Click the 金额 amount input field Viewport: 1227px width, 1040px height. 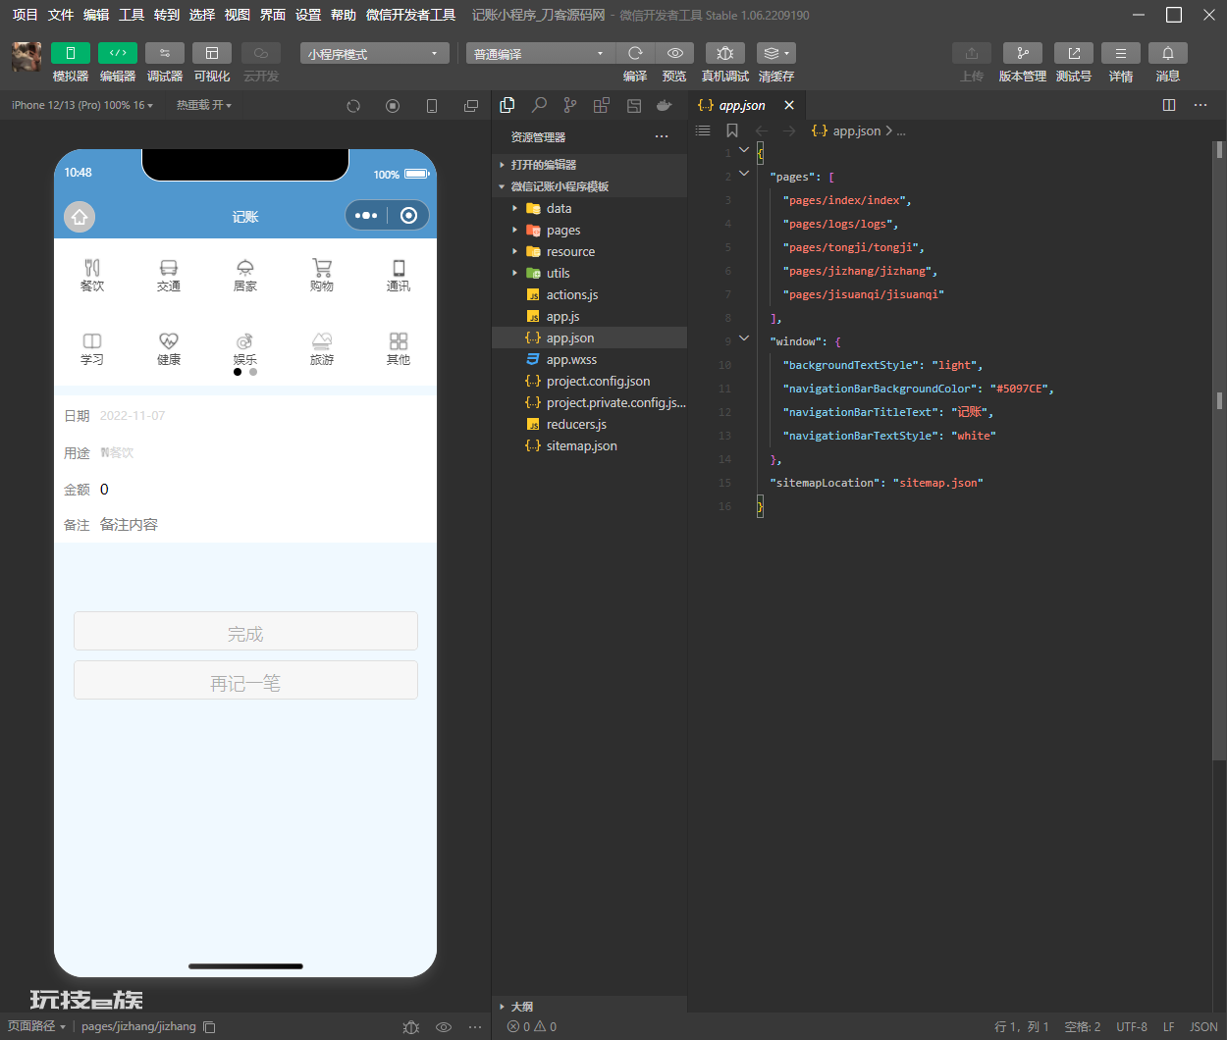[x=262, y=490]
